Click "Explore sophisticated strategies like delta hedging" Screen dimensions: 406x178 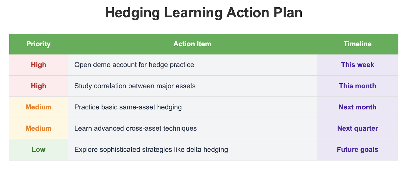[151, 150]
